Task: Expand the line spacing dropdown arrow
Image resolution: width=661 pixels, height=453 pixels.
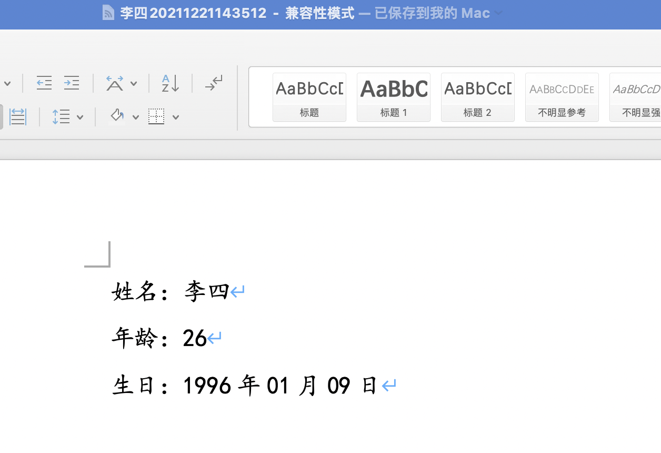Action: pyautogui.click(x=80, y=117)
